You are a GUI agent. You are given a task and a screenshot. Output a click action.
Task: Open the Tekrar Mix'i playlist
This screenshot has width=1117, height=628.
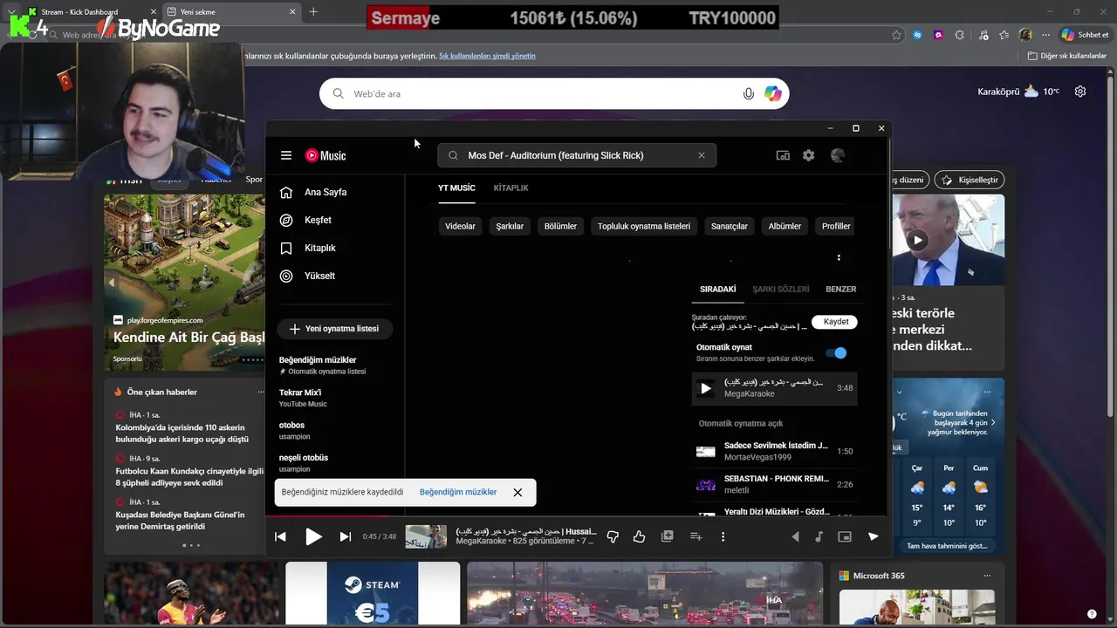coord(335,398)
